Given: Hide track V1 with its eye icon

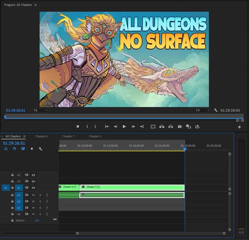Looking at the screenshot, I should pyautogui.click(x=33, y=188).
